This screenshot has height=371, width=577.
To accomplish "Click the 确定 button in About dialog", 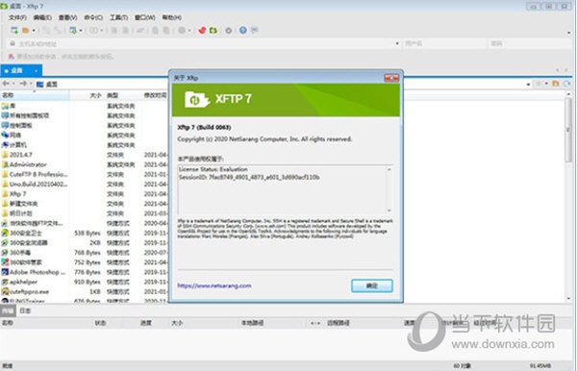I will click(x=372, y=285).
